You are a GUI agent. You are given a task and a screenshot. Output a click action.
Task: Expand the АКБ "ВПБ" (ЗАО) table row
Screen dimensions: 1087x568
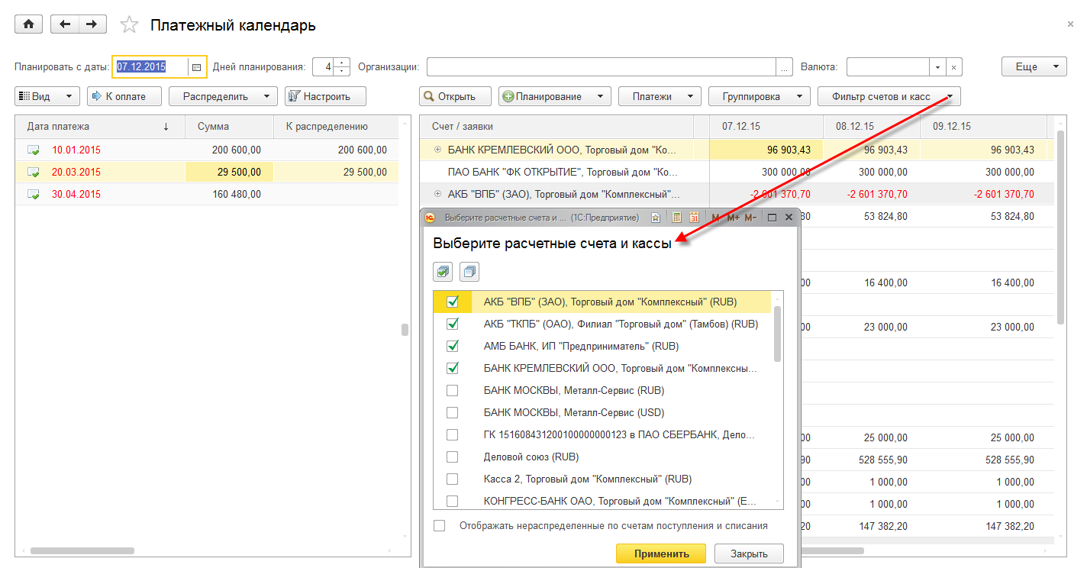437,194
